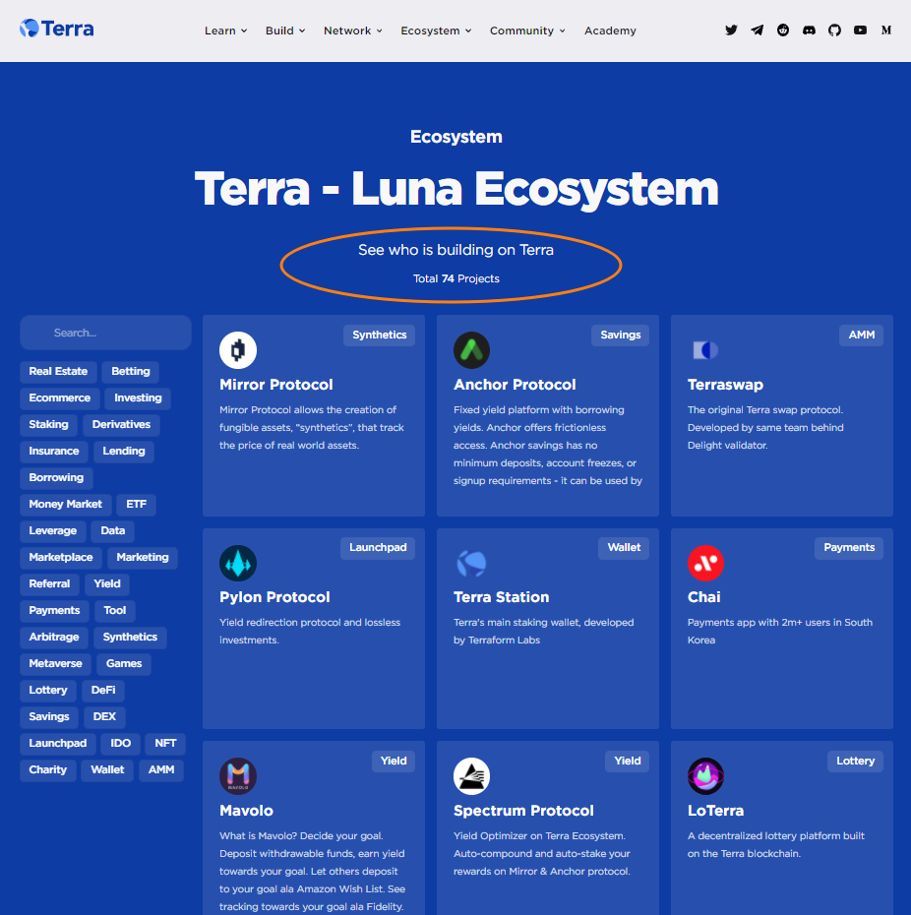Open the Spectrum Protocol title link

[523, 811]
